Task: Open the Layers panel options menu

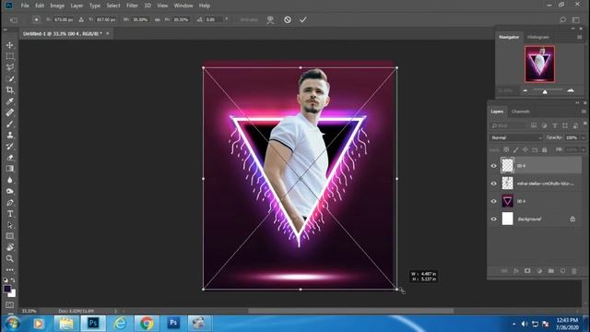Action: 584,112
